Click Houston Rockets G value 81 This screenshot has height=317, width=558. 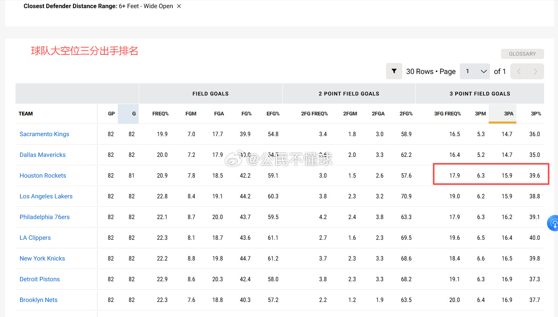pyautogui.click(x=132, y=176)
